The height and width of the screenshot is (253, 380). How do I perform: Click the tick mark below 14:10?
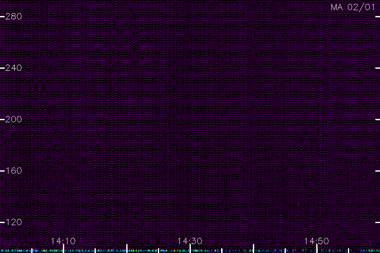[x=63, y=249]
